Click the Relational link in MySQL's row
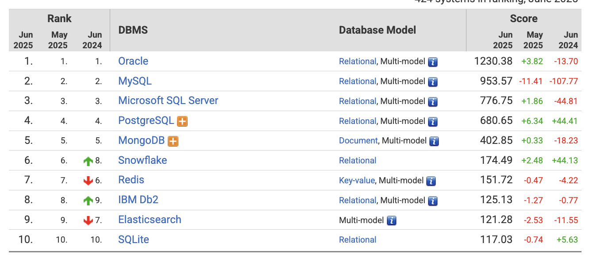Viewport: 593px width, 255px height. click(x=358, y=81)
